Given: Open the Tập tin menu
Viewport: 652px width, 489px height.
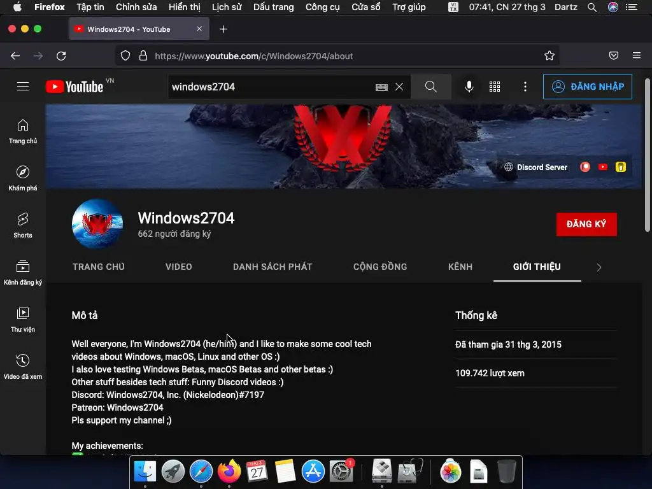Looking at the screenshot, I should click(90, 7).
